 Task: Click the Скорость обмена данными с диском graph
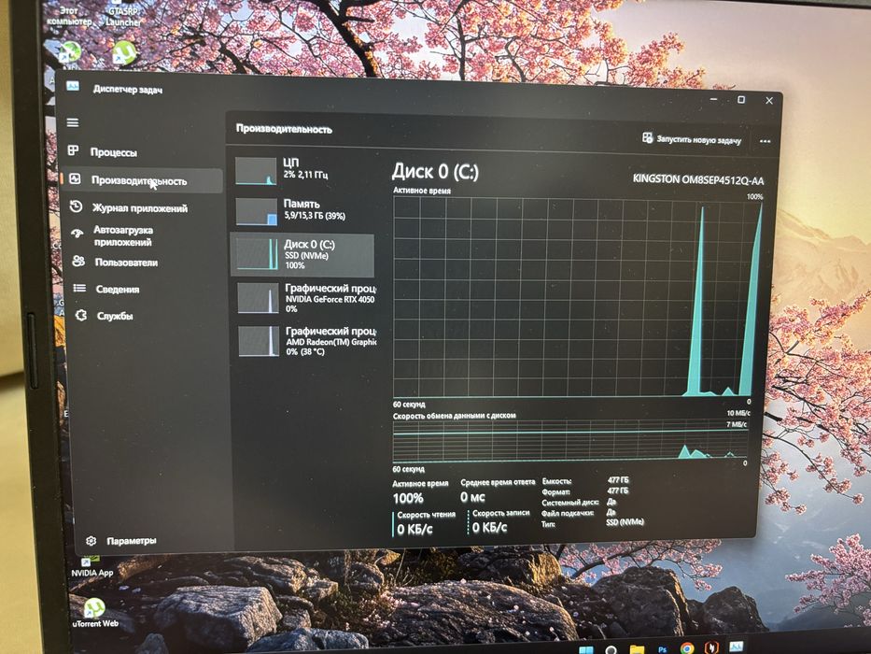(x=569, y=441)
